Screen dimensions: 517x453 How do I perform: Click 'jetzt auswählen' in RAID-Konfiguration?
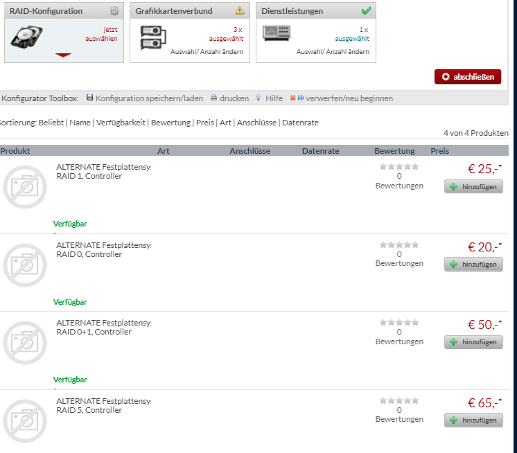click(101, 34)
